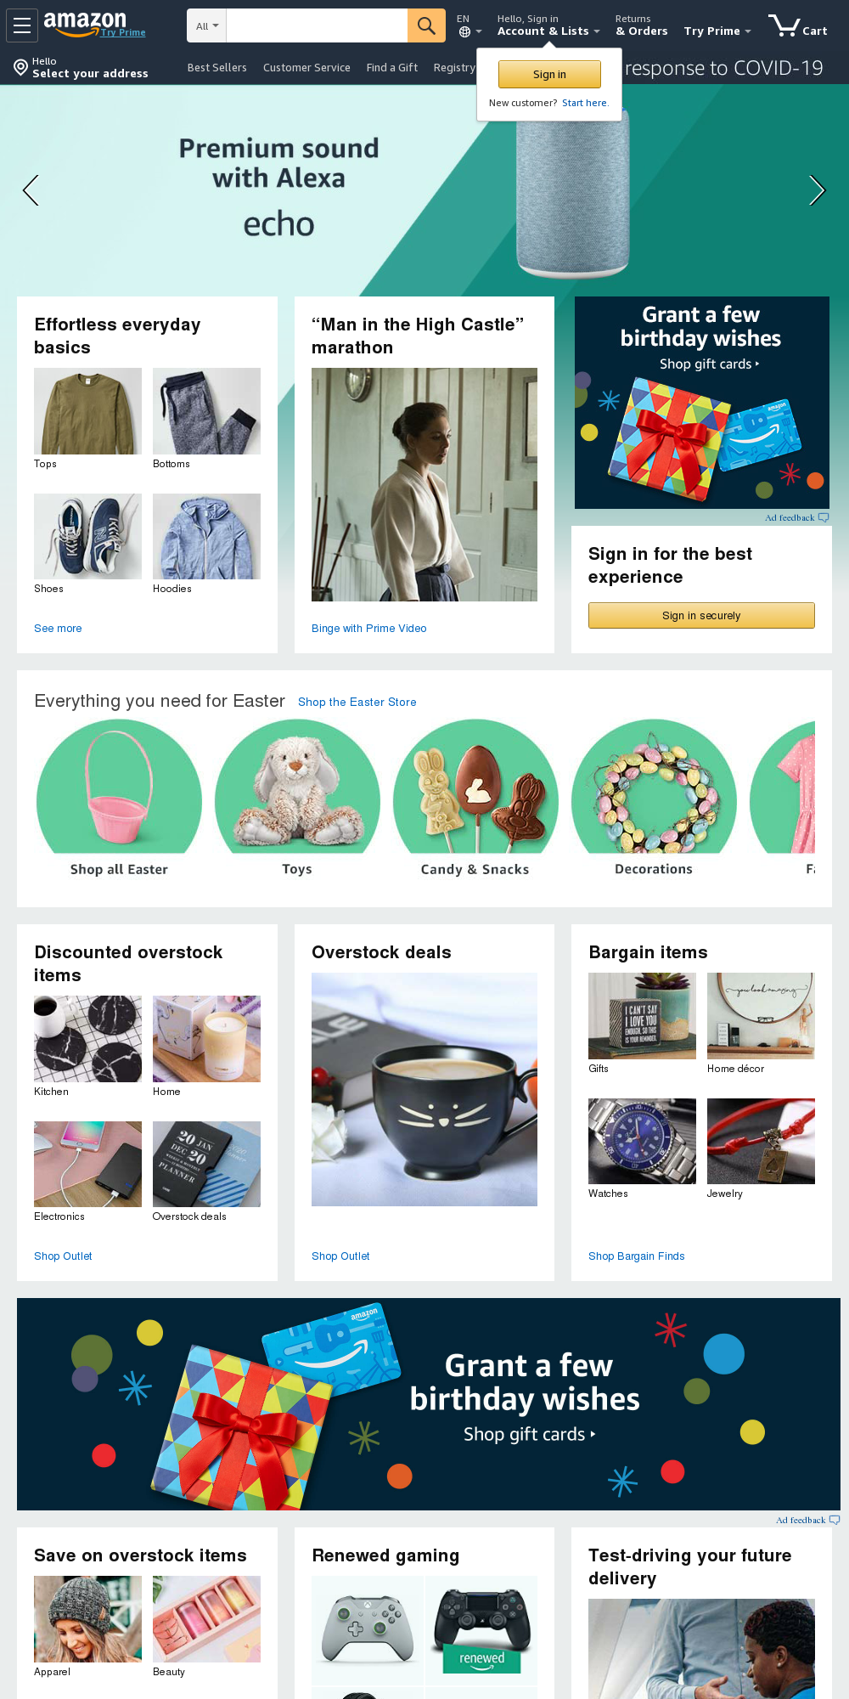Select the Toys Easter bunny thumbnail
Image resolution: width=849 pixels, height=1699 pixels.
point(297,787)
